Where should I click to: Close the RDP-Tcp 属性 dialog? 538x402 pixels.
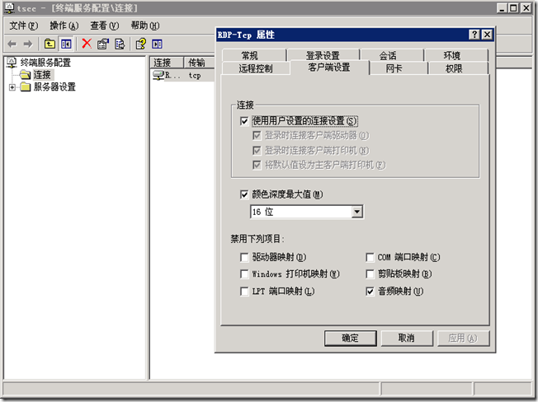[x=487, y=35]
